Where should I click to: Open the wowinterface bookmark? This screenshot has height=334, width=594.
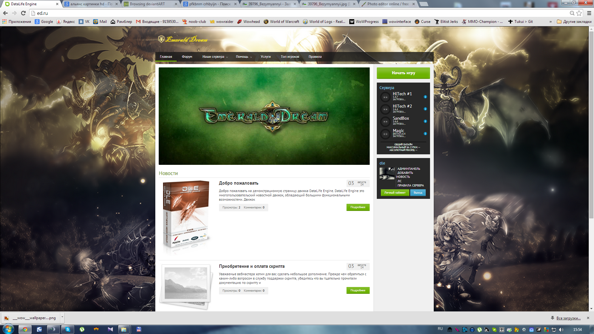point(397,22)
